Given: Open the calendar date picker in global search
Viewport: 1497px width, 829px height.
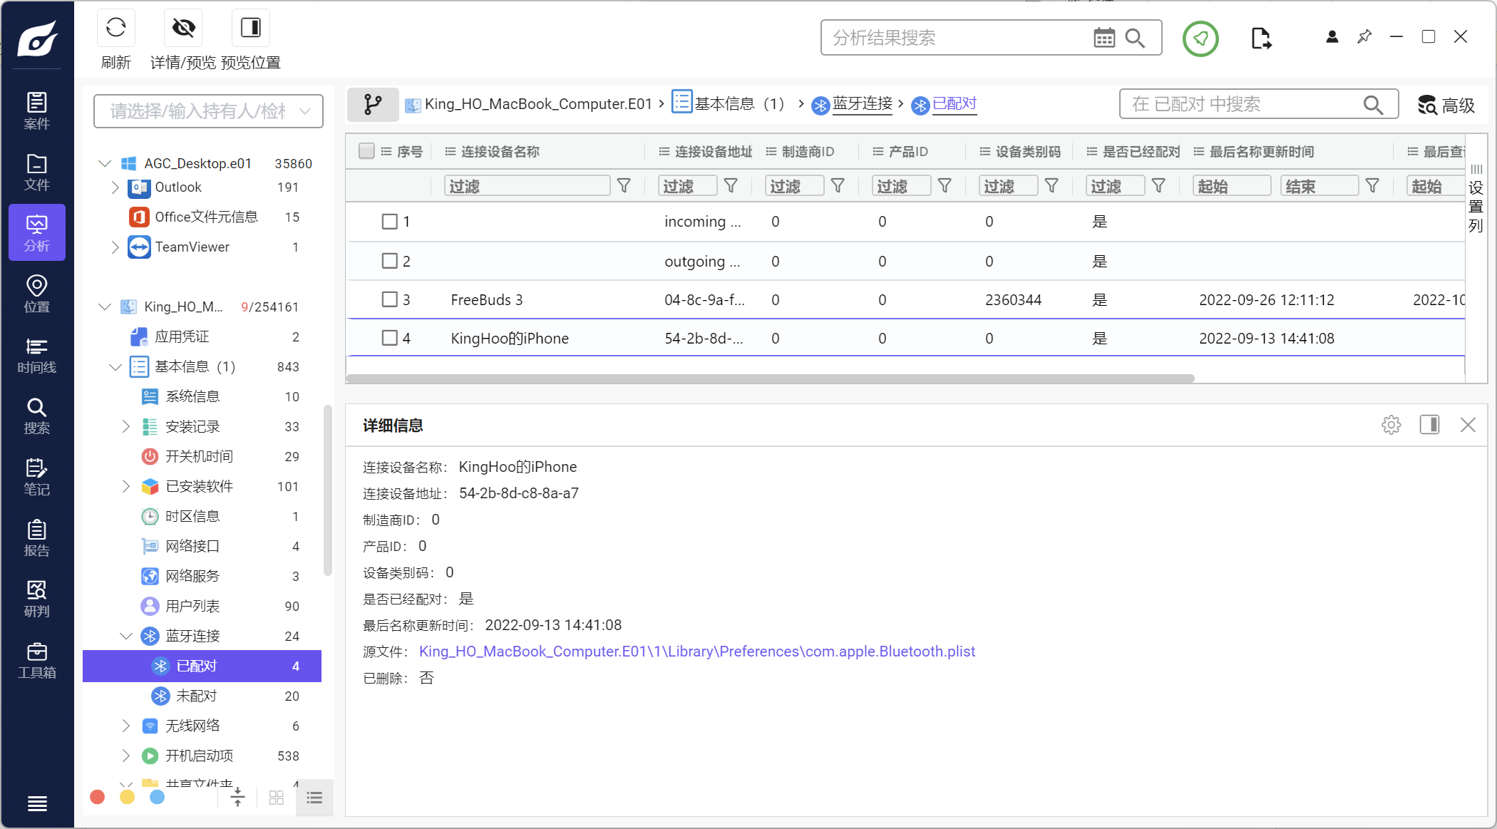Looking at the screenshot, I should tap(1104, 38).
